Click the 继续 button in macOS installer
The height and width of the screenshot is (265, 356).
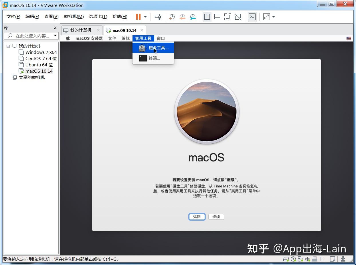(x=216, y=217)
